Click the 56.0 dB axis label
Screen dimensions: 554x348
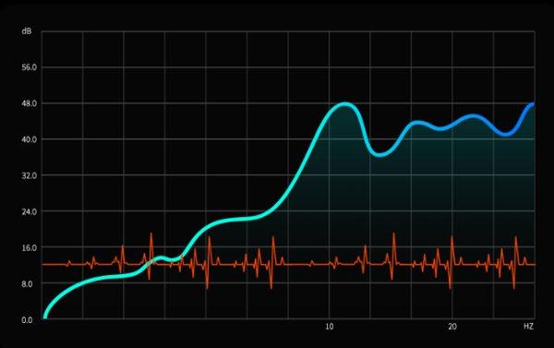pos(29,67)
